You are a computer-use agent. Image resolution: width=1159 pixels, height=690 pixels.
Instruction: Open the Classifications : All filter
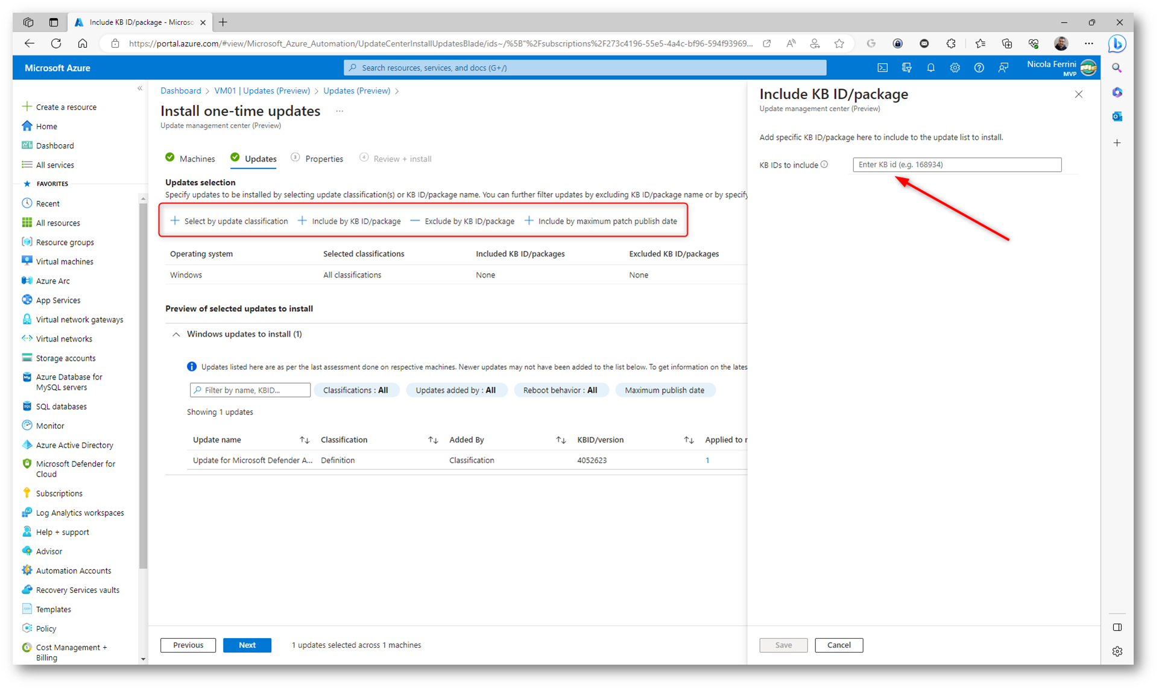[x=356, y=390]
